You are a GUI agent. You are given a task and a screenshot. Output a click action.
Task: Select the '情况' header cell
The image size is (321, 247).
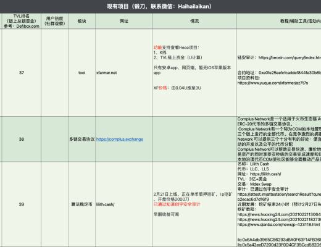[194, 21]
